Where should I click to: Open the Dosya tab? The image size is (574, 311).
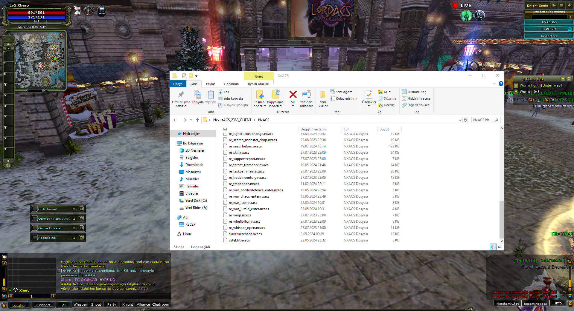point(178,84)
